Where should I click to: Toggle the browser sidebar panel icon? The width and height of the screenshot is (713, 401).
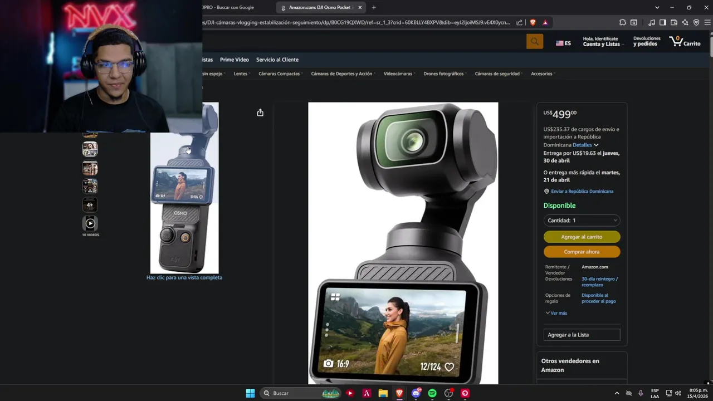tap(663, 22)
